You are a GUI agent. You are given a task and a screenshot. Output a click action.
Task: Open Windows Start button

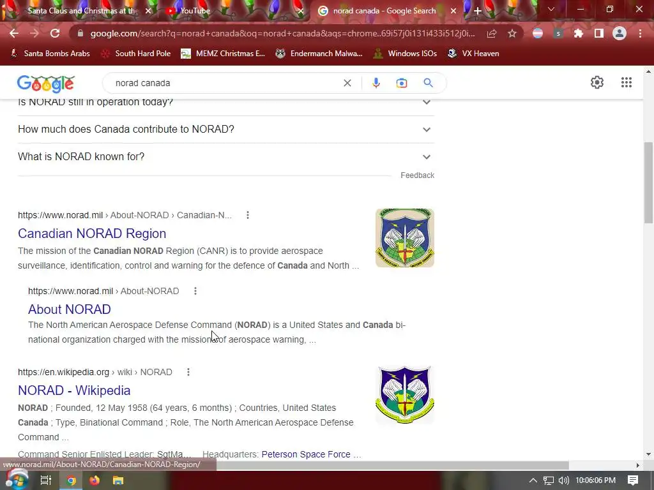[x=16, y=480]
